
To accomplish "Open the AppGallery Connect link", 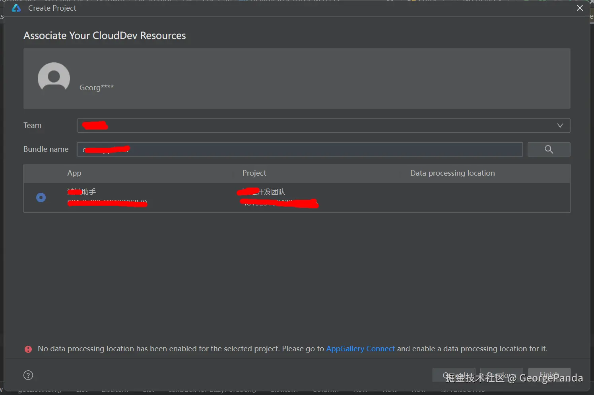I will click(360, 349).
